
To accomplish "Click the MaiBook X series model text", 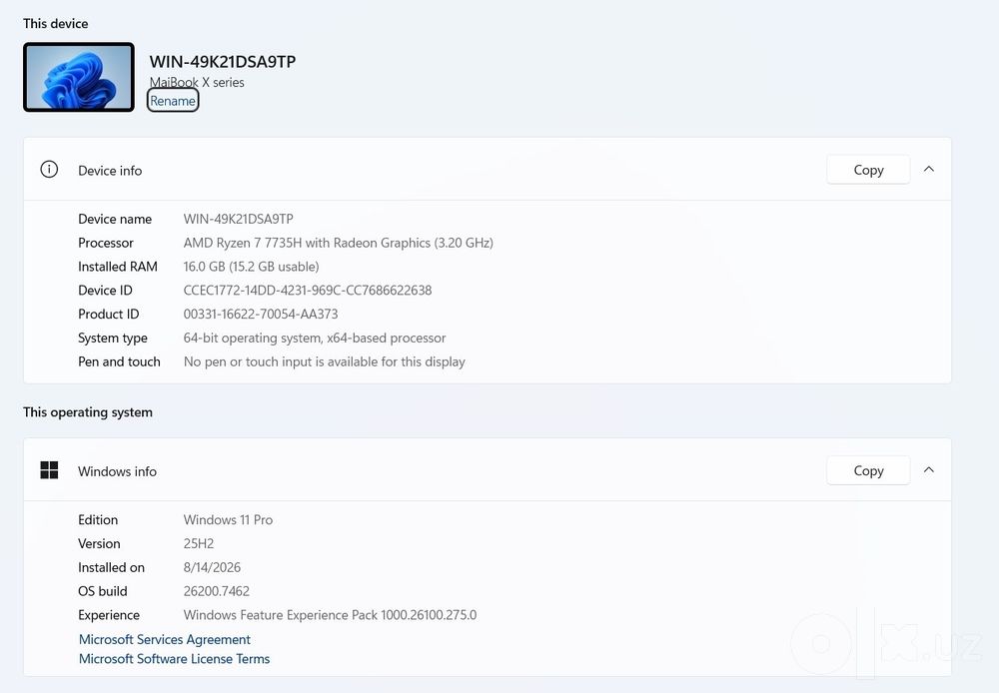I will click(x=197, y=82).
